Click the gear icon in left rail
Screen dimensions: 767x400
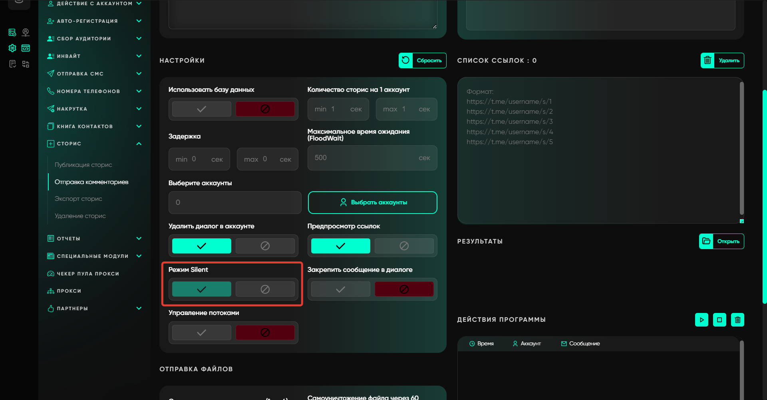pyautogui.click(x=12, y=48)
